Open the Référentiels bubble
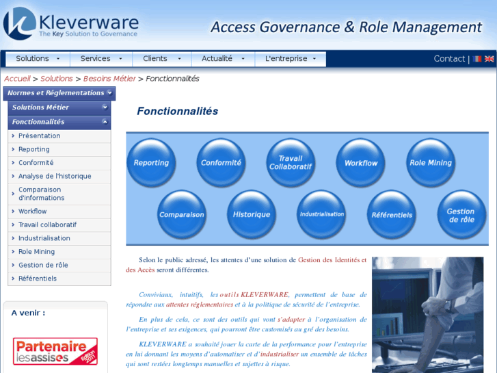The height and width of the screenshot is (373, 497). (x=392, y=214)
